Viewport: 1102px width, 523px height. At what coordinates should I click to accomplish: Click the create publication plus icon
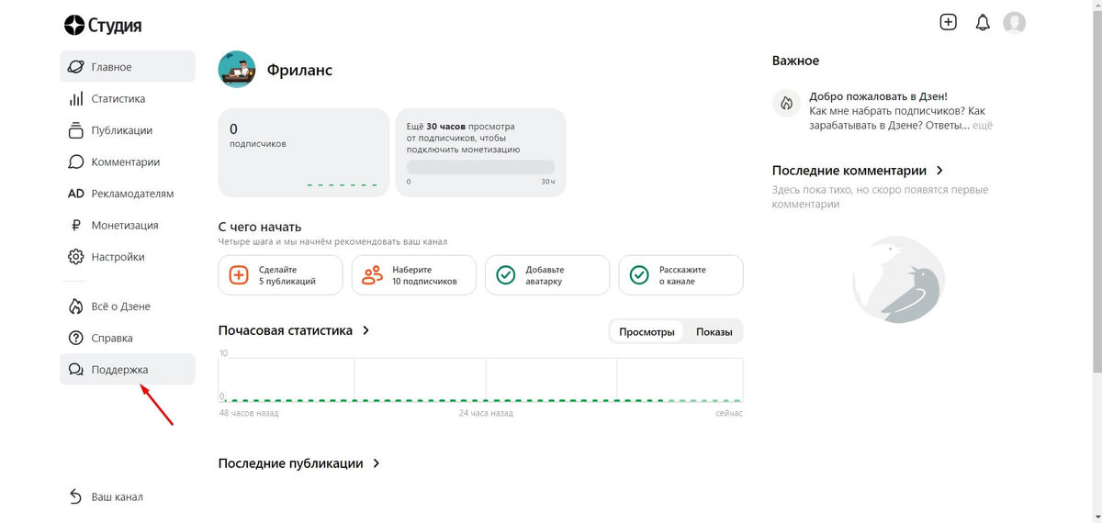click(x=949, y=23)
